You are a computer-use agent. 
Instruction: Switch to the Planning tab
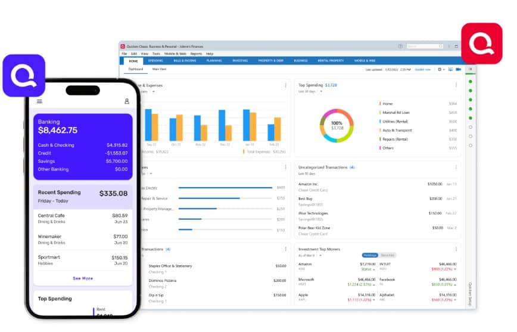point(214,61)
